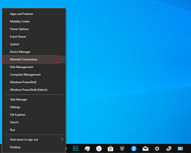Open the network devices taskbar icon

coord(169,148)
